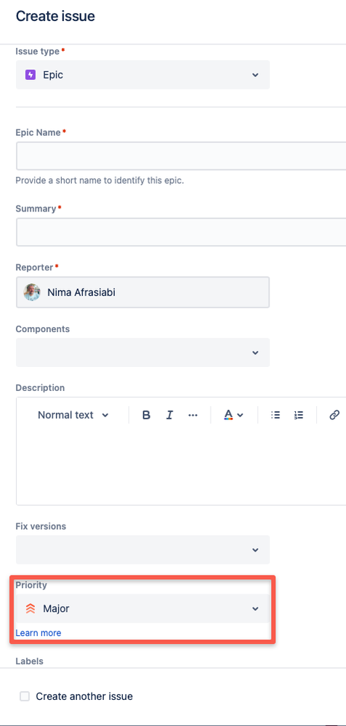Open the Priority dropdown showing Major
The image size is (346, 726).
pyautogui.click(x=142, y=608)
